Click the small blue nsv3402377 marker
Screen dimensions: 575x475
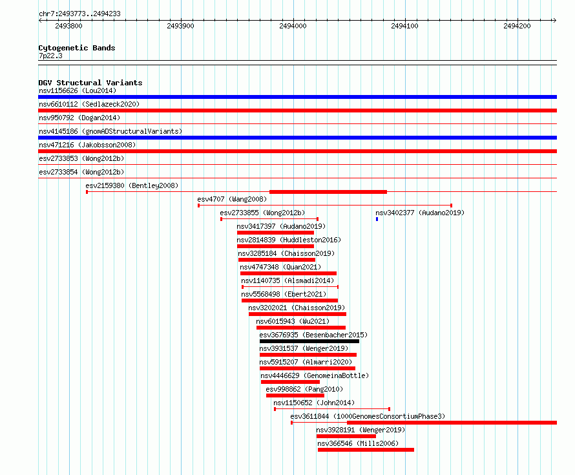[x=377, y=219]
